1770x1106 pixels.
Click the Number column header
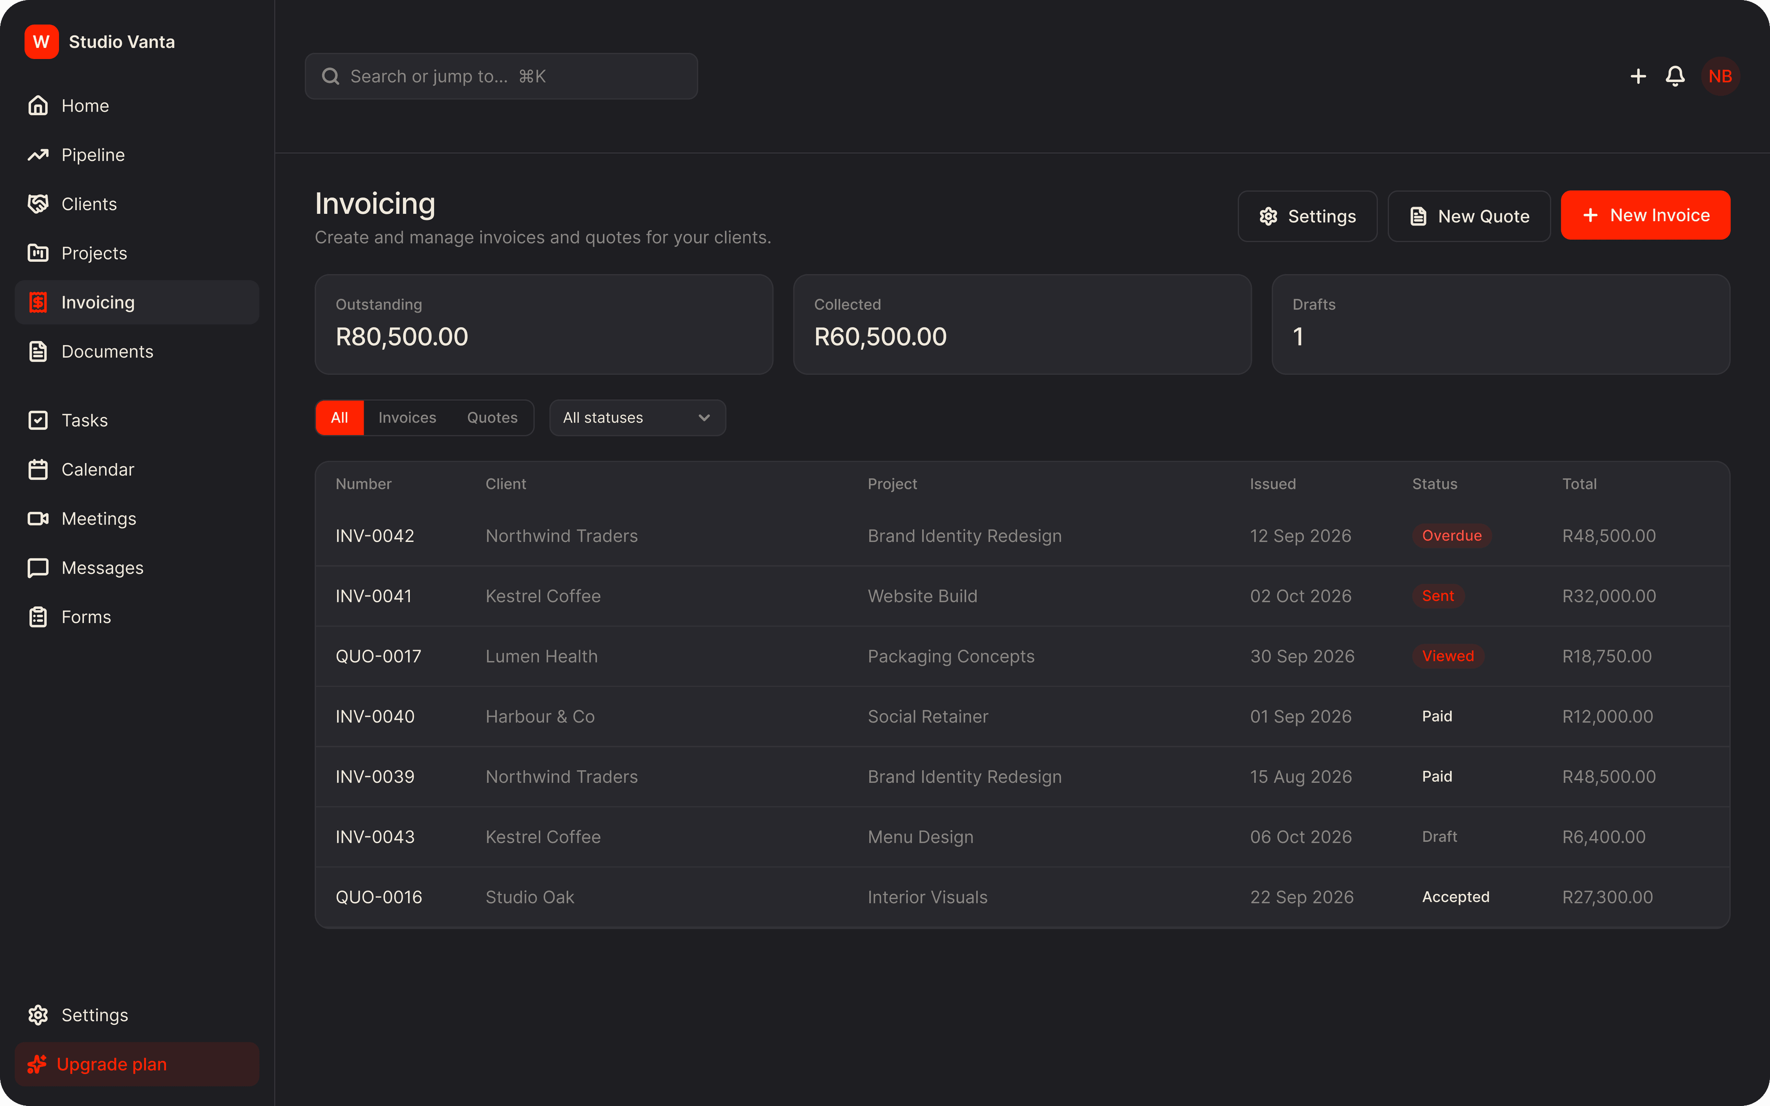364,483
